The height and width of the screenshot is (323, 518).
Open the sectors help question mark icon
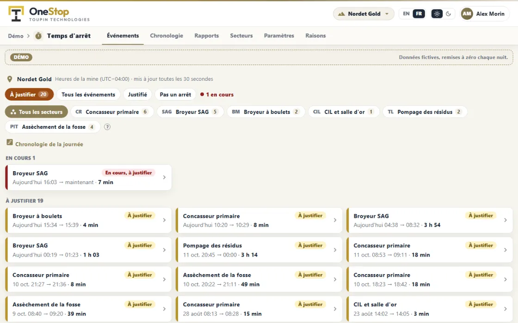tap(107, 127)
